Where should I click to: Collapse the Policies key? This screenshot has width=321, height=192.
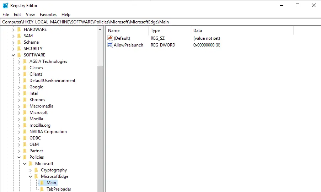click(19, 157)
